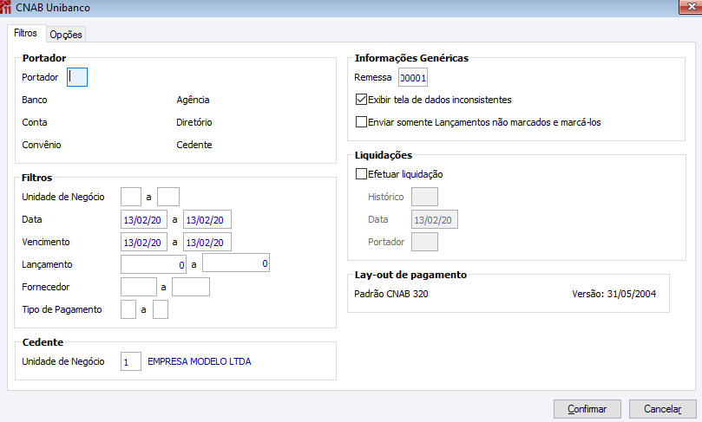Edit the ending Vencimento date field

tap(207, 242)
